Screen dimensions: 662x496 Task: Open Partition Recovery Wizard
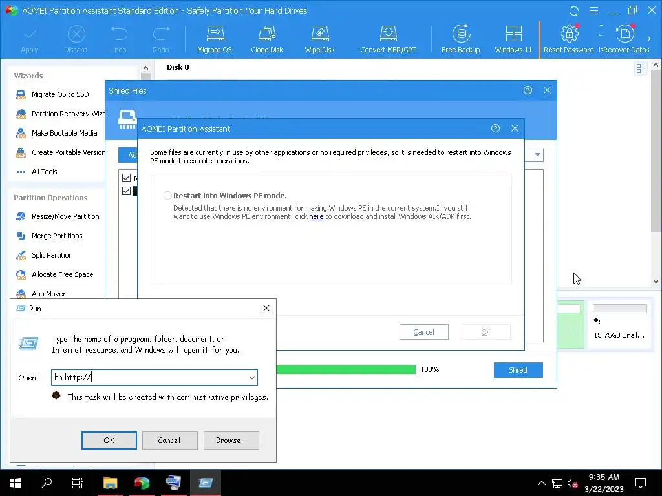point(59,114)
